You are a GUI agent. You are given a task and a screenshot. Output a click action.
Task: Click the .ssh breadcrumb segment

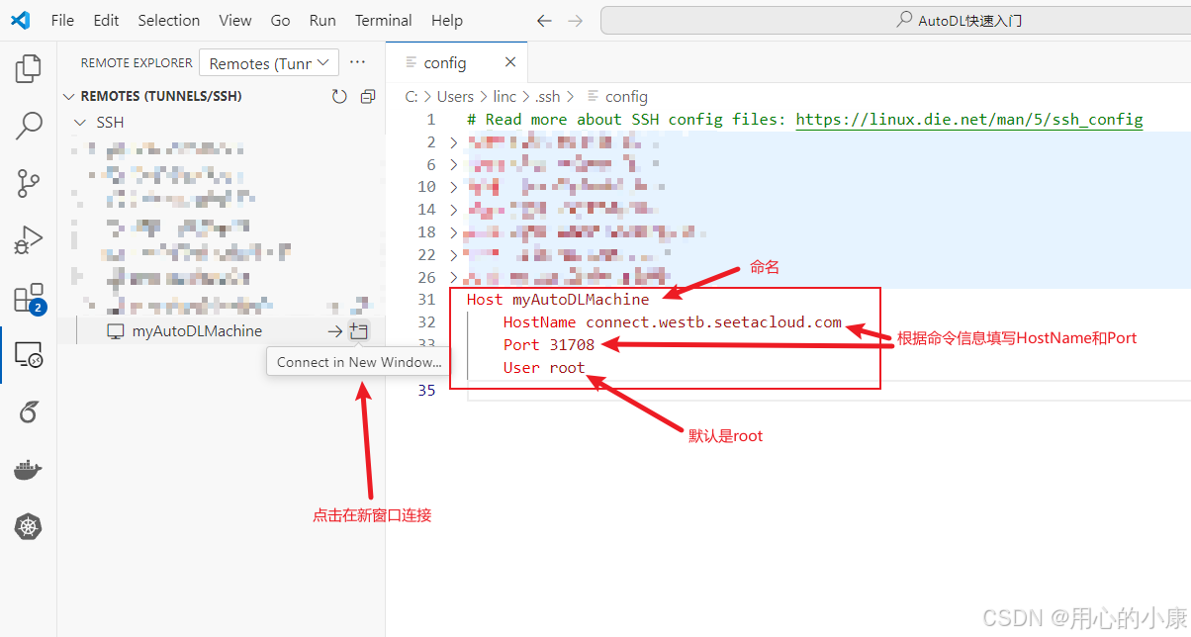(548, 96)
